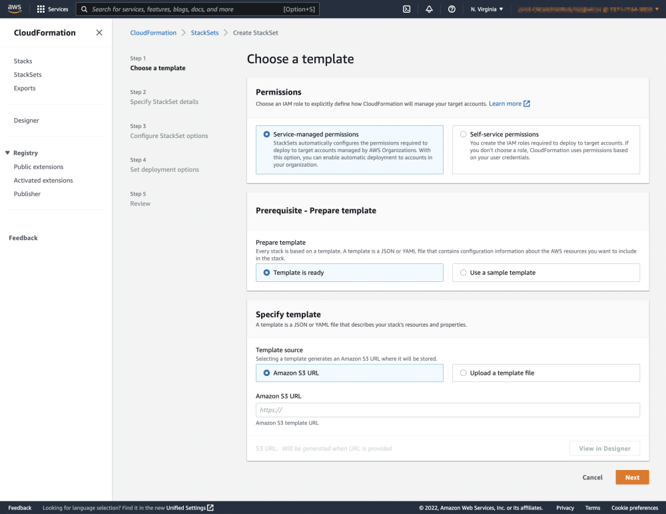Click the CloudFormation breadcrumb link
The image size is (666, 514).
point(153,33)
